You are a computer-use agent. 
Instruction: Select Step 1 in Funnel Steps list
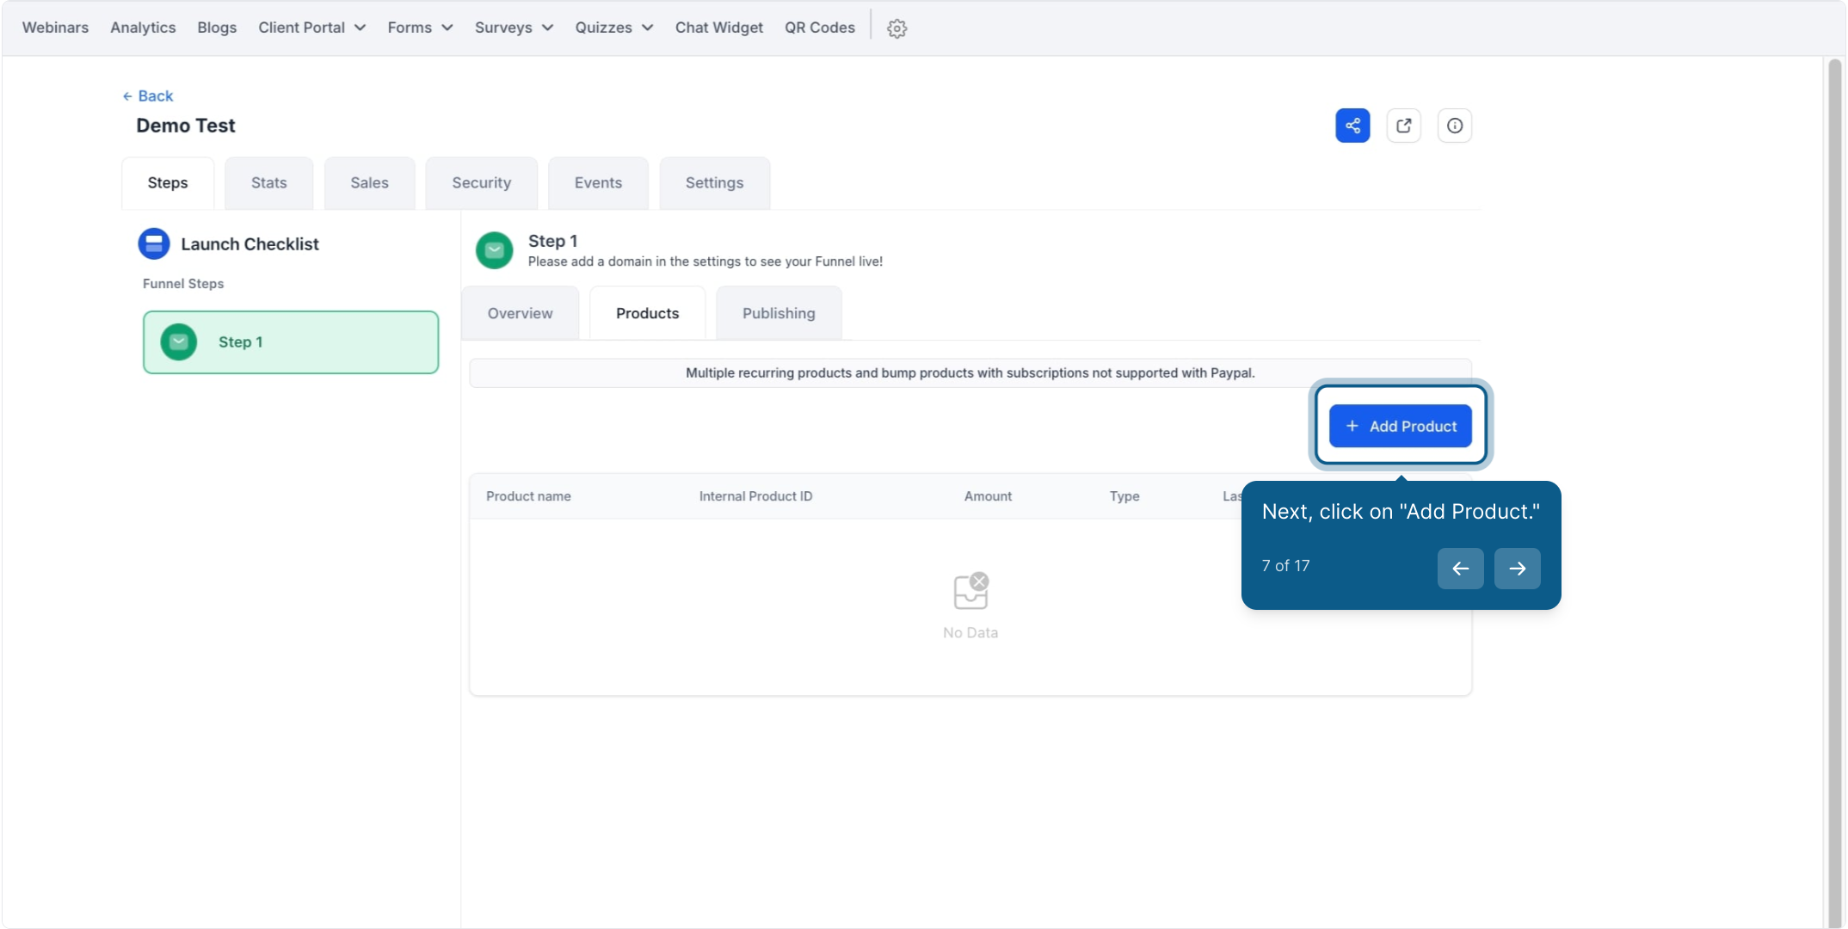(291, 342)
